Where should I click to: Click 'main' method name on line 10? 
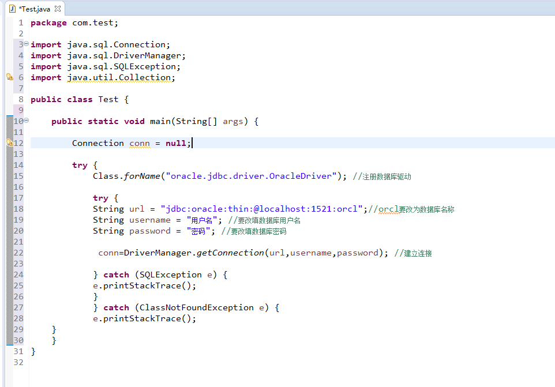click(x=160, y=121)
